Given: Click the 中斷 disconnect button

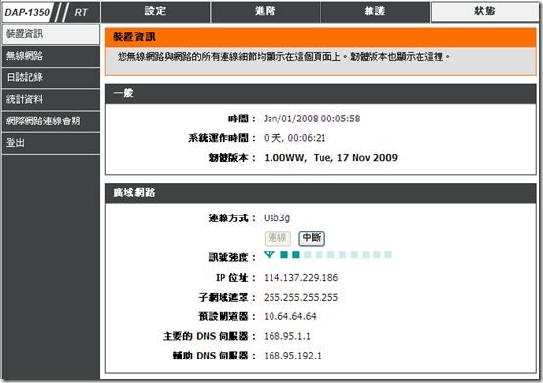Looking at the screenshot, I should [312, 238].
